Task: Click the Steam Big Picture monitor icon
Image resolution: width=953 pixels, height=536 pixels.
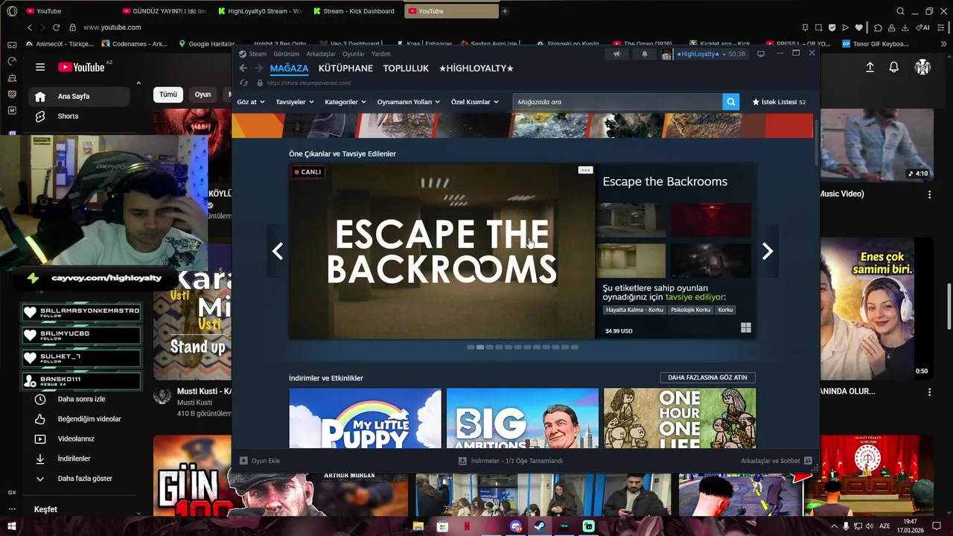Action: tap(761, 54)
